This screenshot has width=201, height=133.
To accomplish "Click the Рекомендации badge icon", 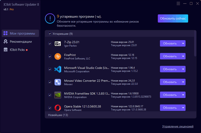I will click(x=5, y=41).
